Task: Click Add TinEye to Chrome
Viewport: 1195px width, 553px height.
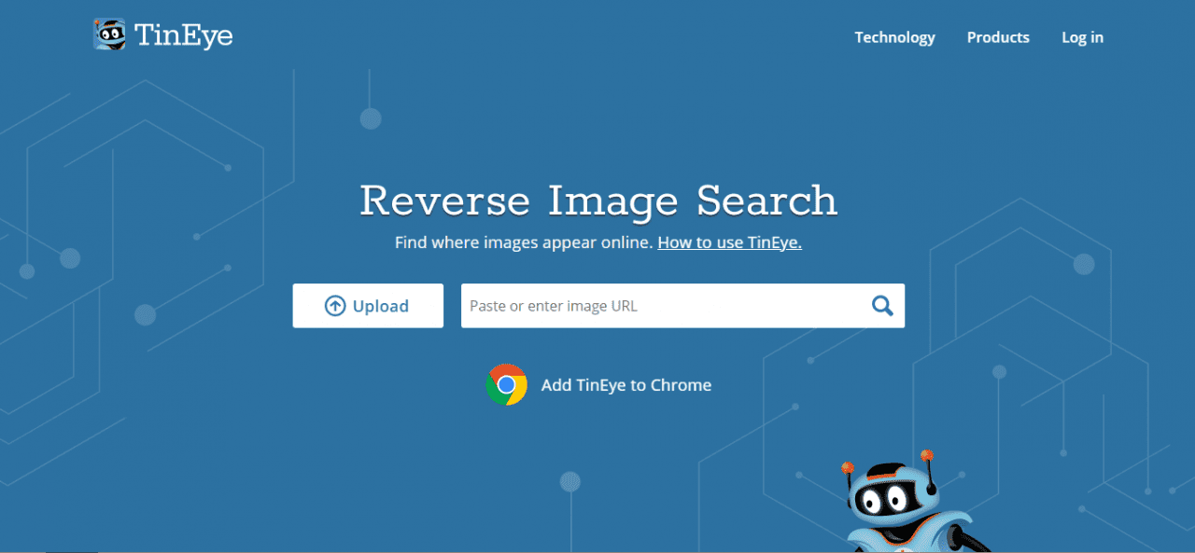Action: click(626, 384)
